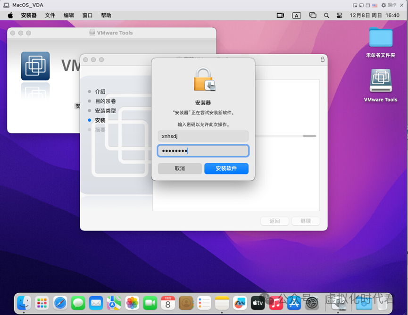The height and width of the screenshot is (315, 408).
Task: Open Contacts from the Dock
Action: pos(186,303)
